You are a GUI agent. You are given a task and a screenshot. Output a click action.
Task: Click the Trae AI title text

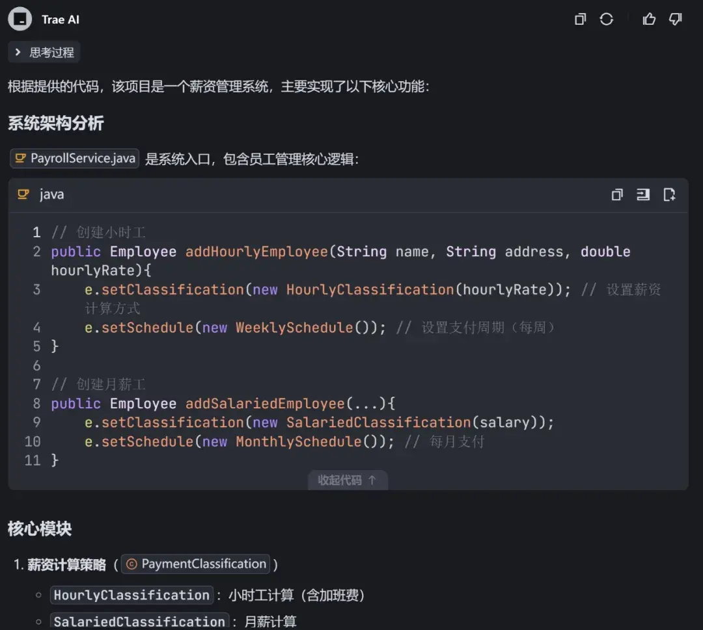pos(60,19)
